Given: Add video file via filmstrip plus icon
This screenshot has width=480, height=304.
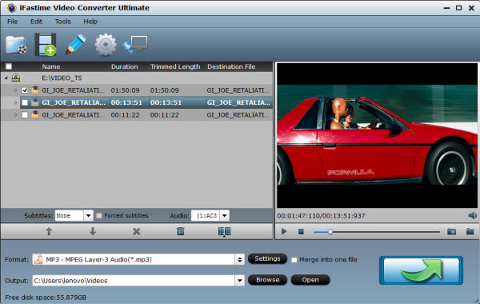Looking at the screenshot, I should coord(46,45).
